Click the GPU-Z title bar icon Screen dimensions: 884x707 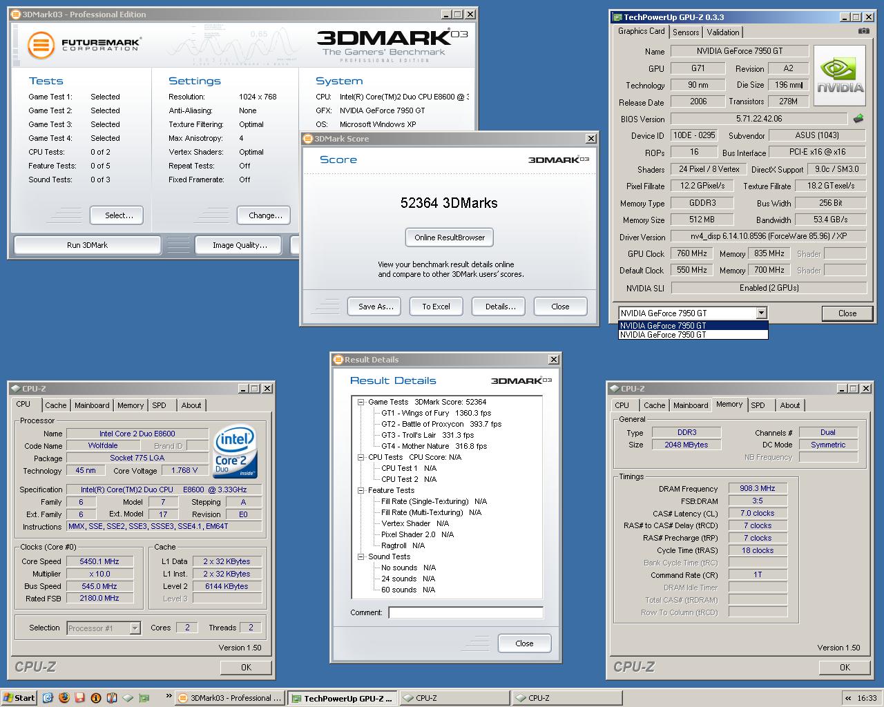617,17
